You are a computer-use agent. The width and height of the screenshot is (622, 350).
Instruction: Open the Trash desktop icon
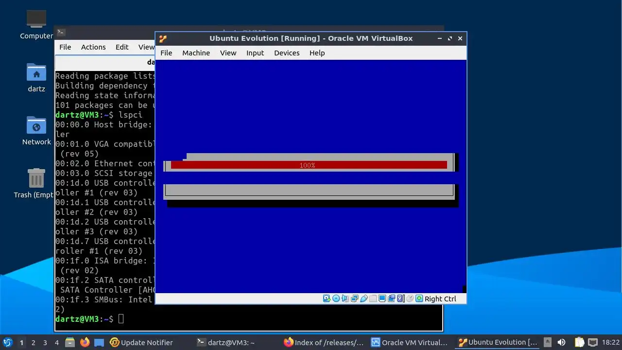pyautogui.click(x=36, y=184)
